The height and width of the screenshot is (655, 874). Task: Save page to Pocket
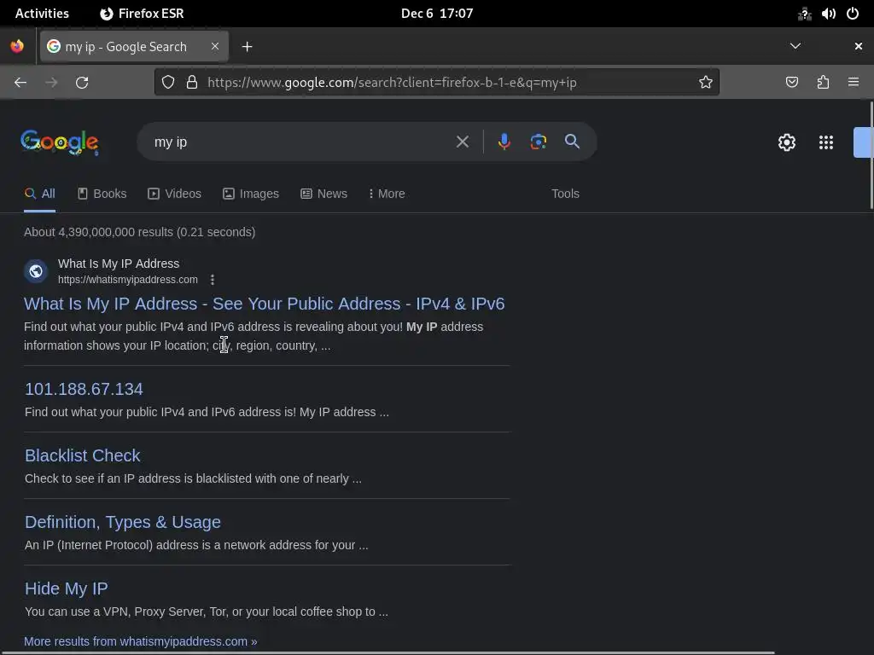point(791,83)
